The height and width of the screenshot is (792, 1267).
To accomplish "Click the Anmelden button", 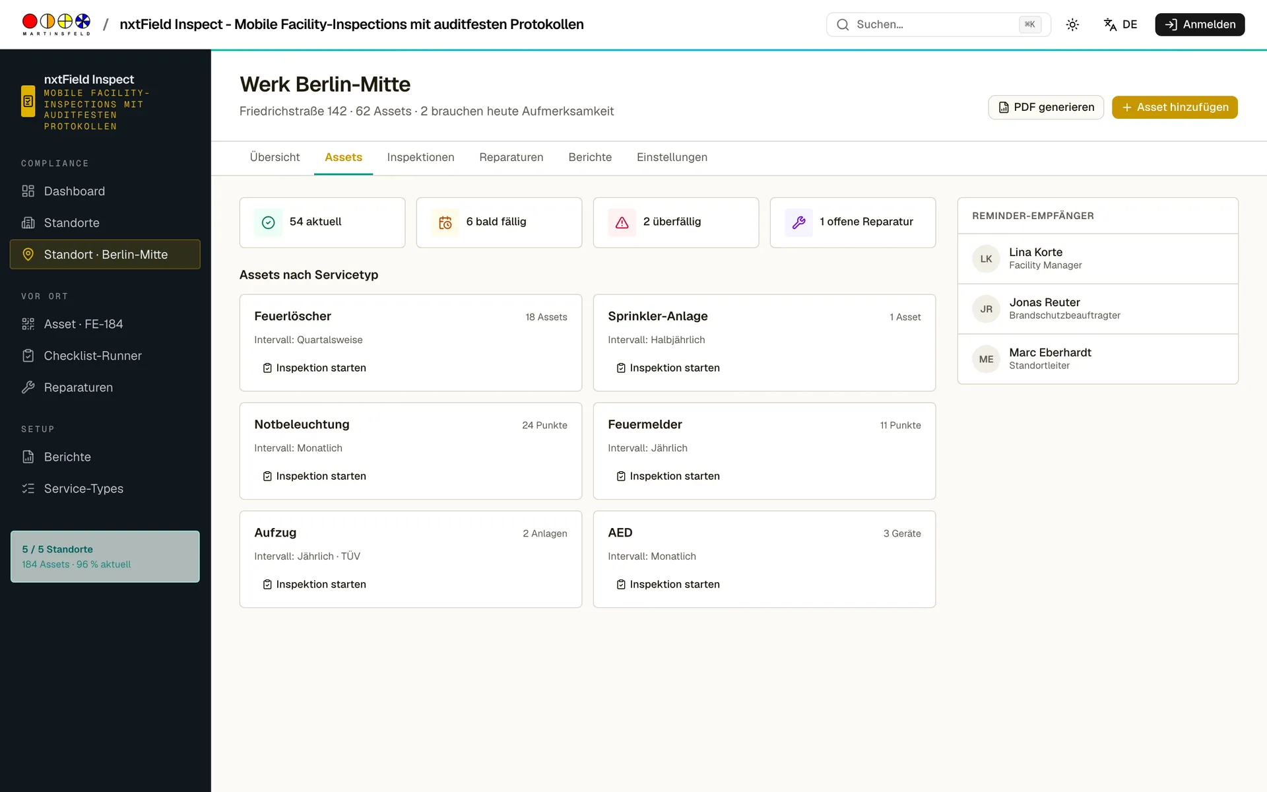I will (1200, 24).
